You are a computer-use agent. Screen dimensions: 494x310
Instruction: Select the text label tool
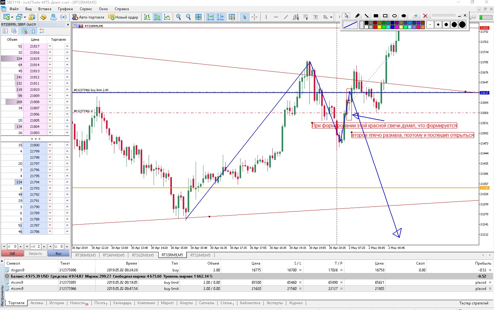pos(316,17)
